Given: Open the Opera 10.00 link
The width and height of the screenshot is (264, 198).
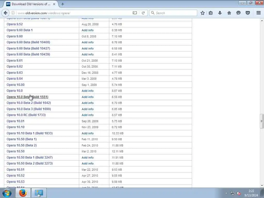Looking at the screenshot, I should click(15, 85).
